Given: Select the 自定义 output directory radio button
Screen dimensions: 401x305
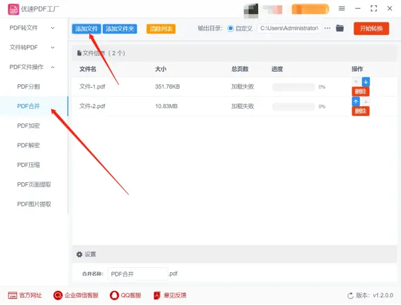Looking at the screenshot, I should (230, 29).
